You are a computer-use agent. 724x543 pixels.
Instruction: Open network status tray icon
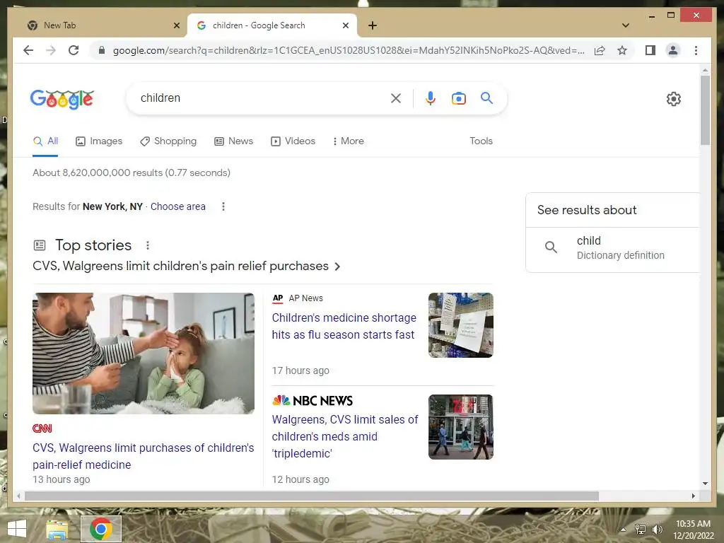pyautogui.click(x=641, y=529)
